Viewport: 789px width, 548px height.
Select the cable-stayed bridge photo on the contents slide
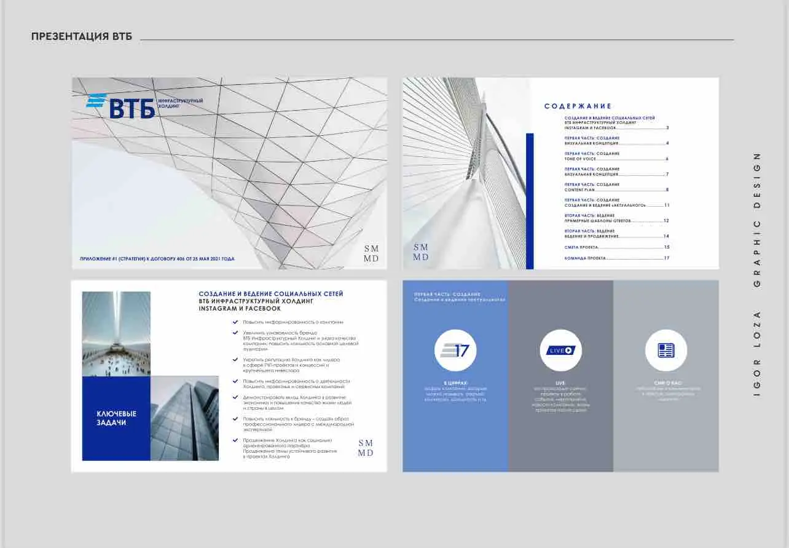465,173
